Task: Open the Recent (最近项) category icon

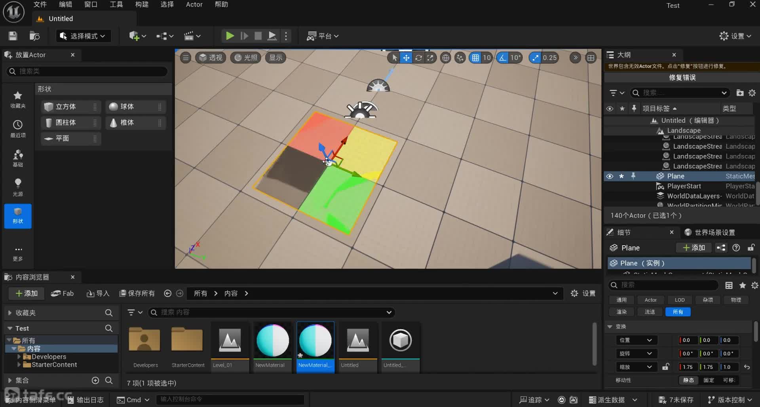Action: [18, 129]
